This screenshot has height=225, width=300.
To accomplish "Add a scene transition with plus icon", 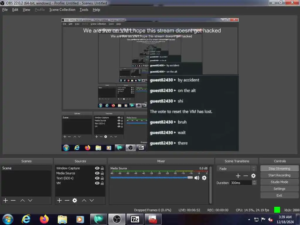I will pyautogui.click(x=238, y=176).
